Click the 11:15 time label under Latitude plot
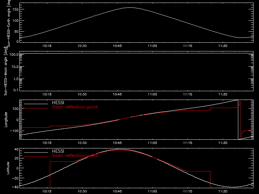The width and height of the screenshot is (259, 194). pos(188,191)
